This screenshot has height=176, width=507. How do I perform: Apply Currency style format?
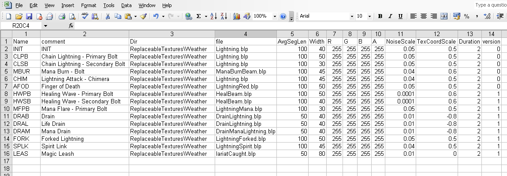click(x=457, y=16)
